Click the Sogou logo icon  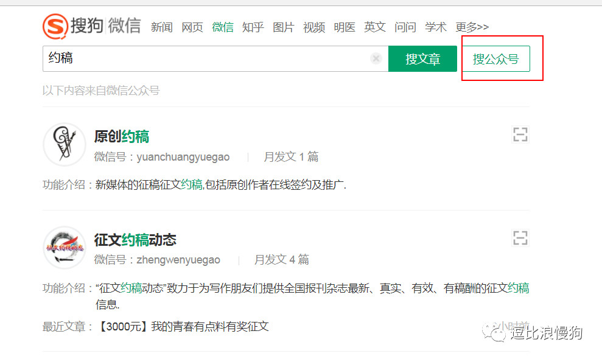point(55,26)
